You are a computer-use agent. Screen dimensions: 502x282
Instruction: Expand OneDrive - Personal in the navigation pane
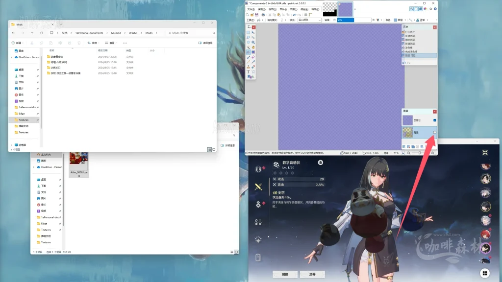pyautogui.click(x=11, y=57)
